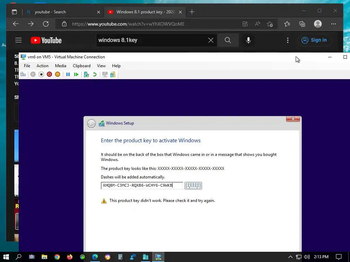
Task: Open the Clipboard menu
Action: (x=82, y=66)
